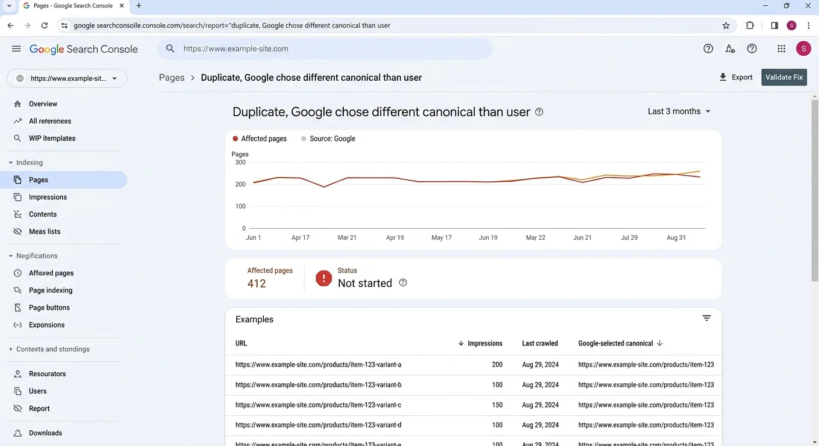Click the page vertical scrollbar

coord(814,192)
